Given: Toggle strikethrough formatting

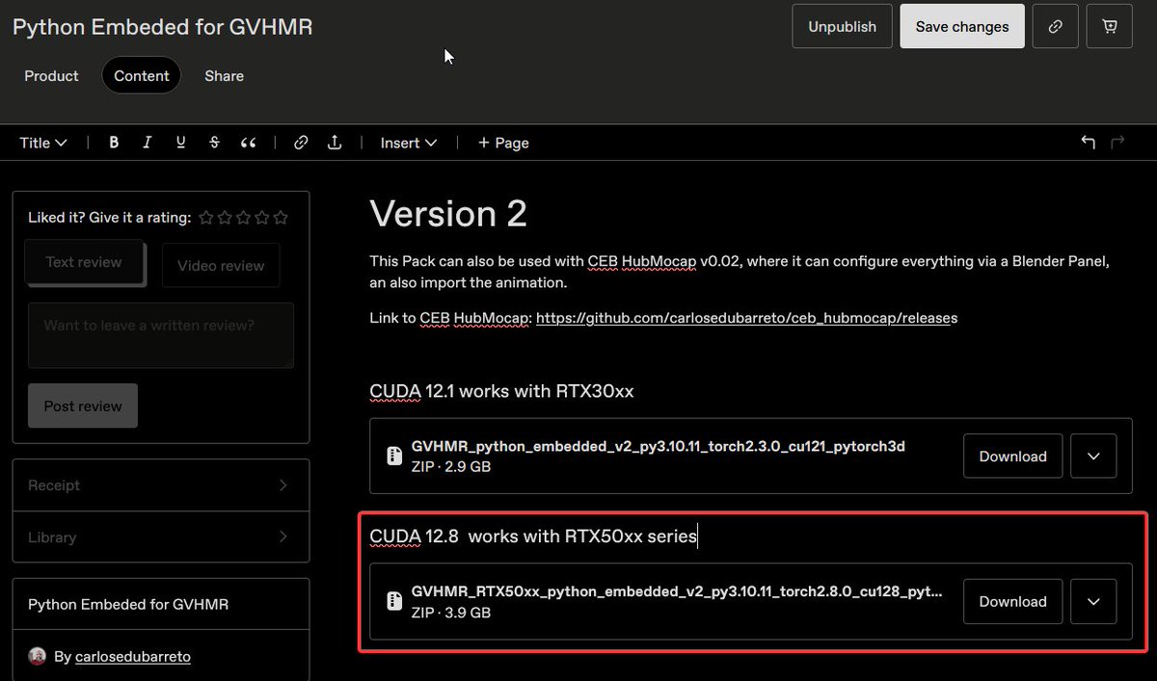Looking at the screenshot, I should point(214,143).
